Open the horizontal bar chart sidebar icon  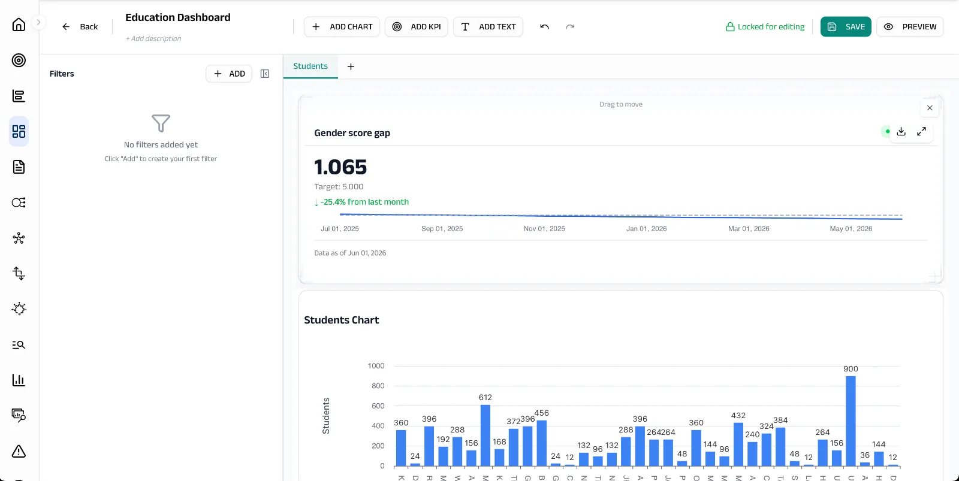[19, 96]
